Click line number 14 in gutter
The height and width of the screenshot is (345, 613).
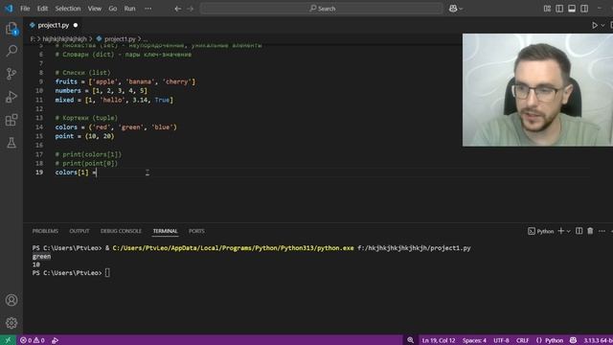39,127
